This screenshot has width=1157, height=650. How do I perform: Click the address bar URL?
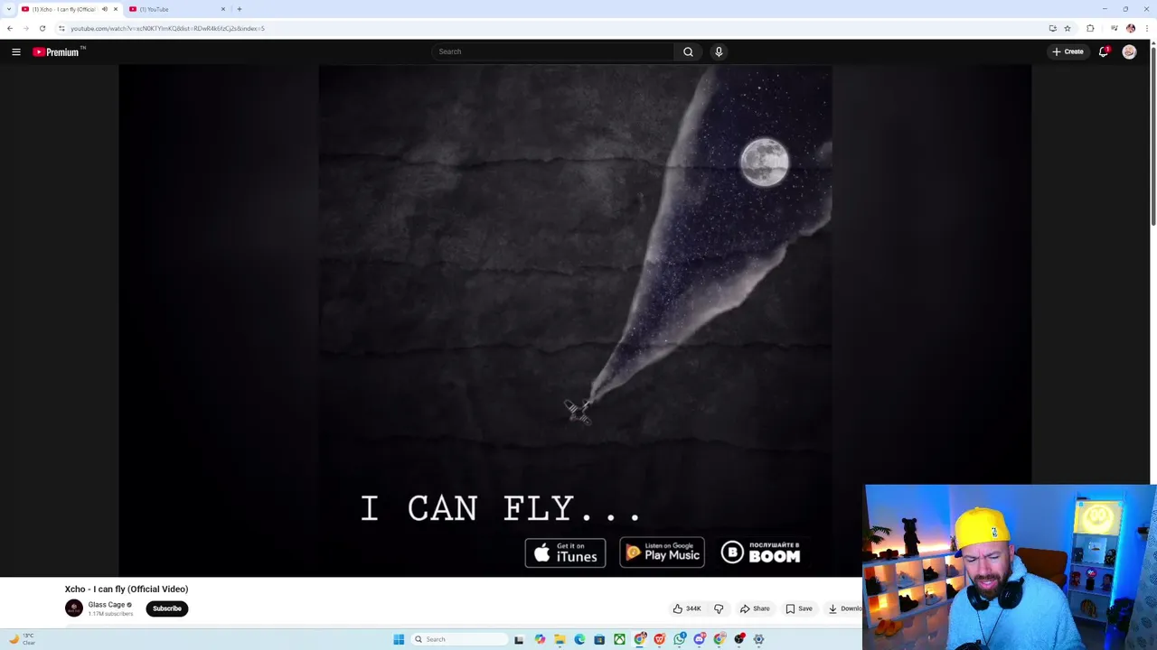167,28
